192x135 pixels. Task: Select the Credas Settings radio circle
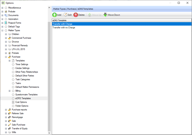coord(13,68)
